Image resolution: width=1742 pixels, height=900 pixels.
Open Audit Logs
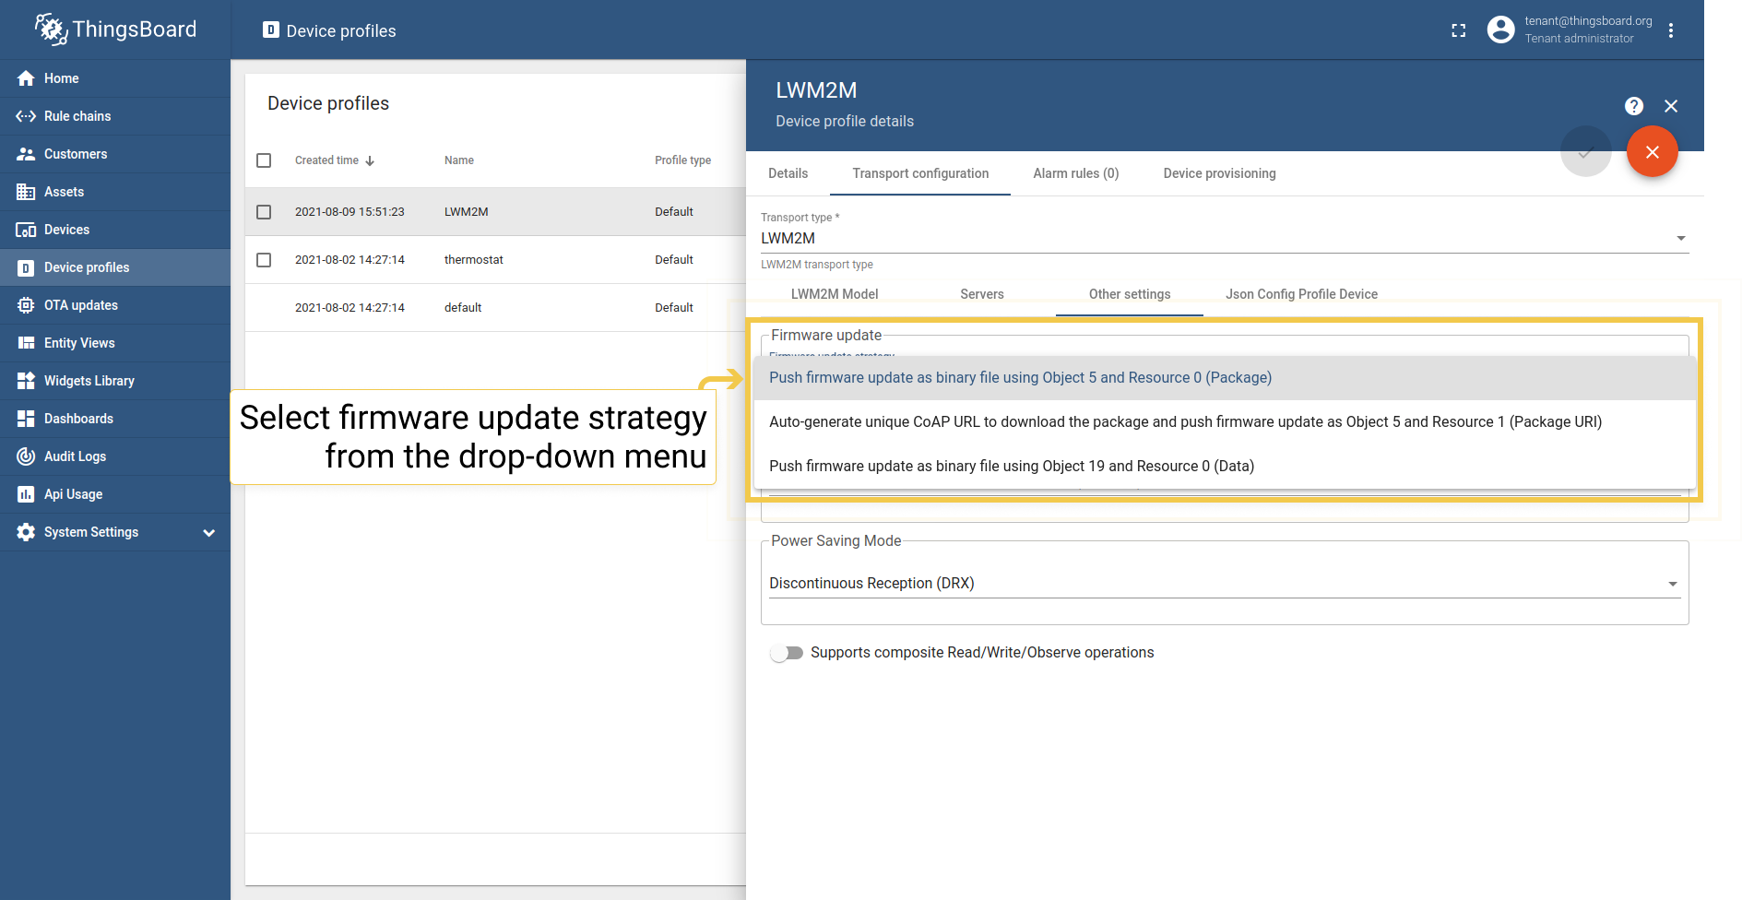click(x=76, y=456)
